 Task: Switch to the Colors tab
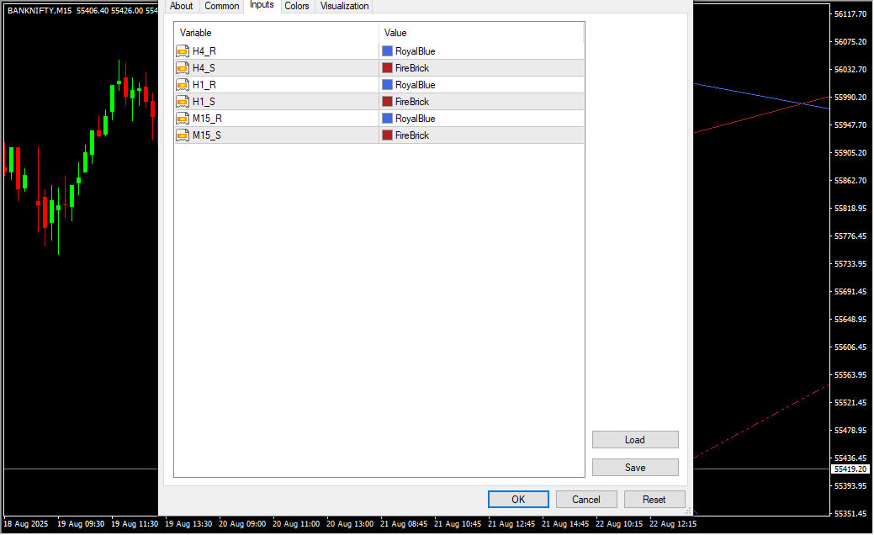297,6
